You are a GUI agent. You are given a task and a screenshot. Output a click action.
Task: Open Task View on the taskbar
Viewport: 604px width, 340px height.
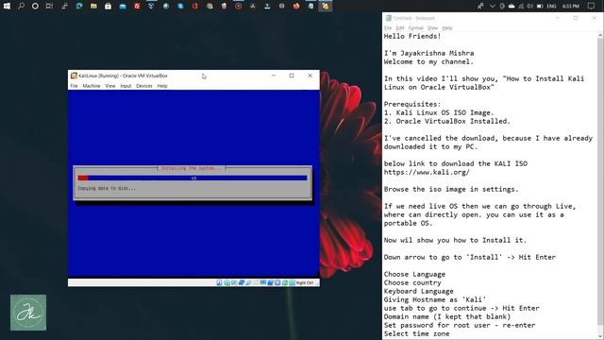tap(49, 6)
